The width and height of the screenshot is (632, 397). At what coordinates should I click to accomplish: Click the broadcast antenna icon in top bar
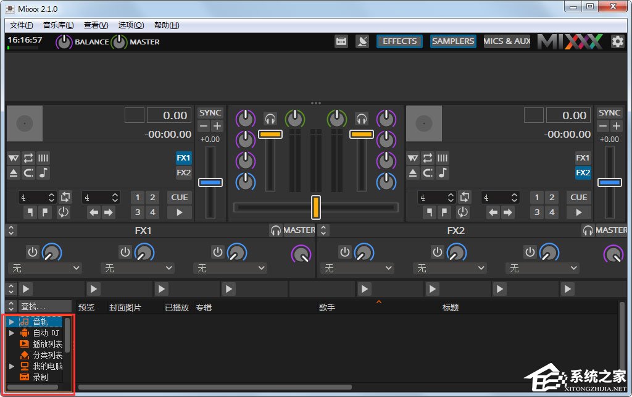pos(362,41)
